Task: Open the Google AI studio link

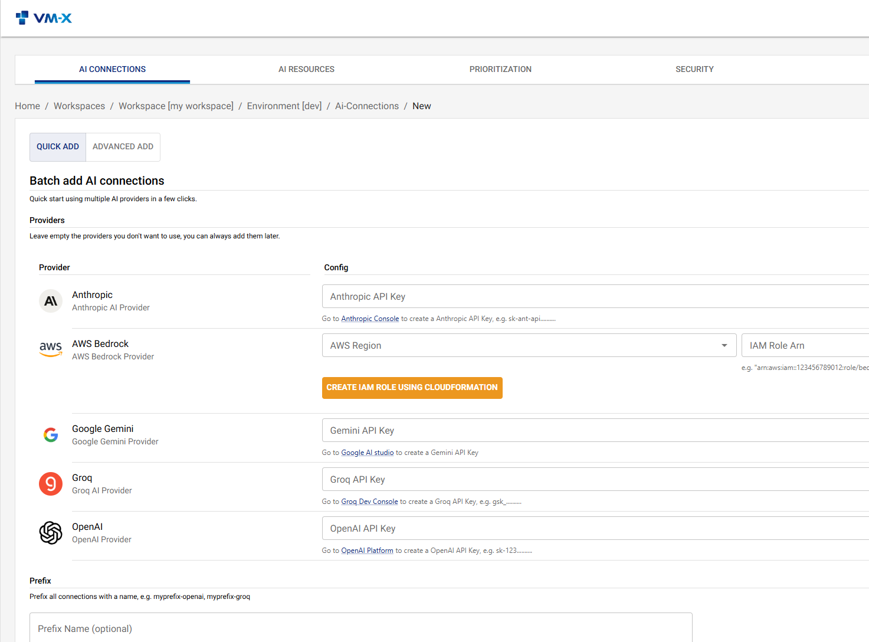Action: (x=367, y=453)
